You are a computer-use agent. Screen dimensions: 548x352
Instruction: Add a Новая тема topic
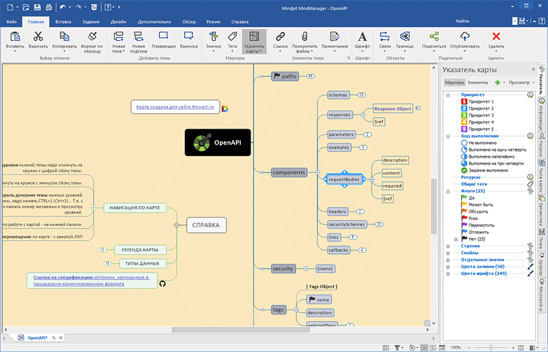click(119, 36)
